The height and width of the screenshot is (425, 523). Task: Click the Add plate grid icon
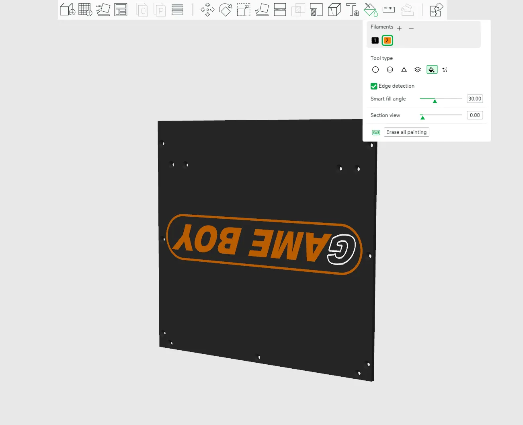pyautogui.click(x=85, y=9)
